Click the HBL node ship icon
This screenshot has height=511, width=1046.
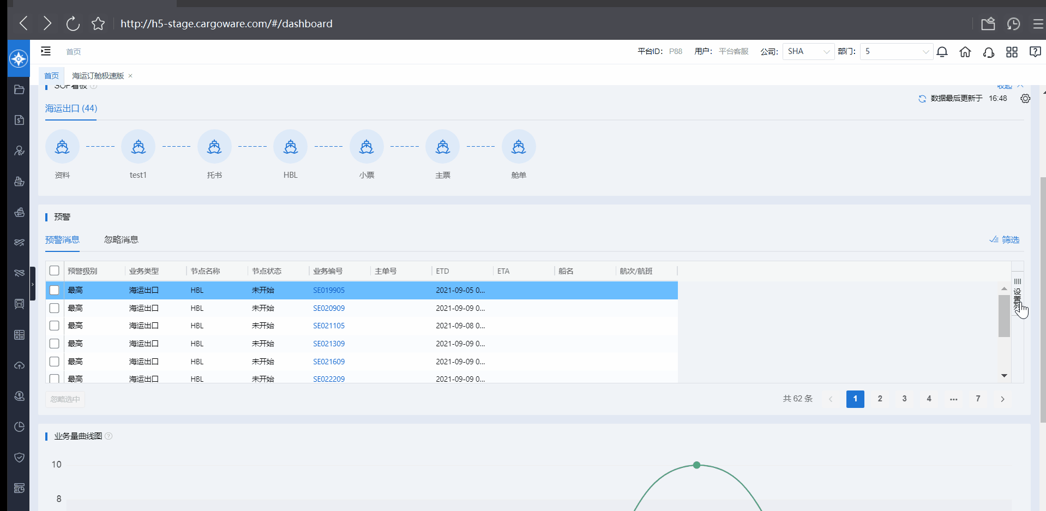click(x=291, y=147)
